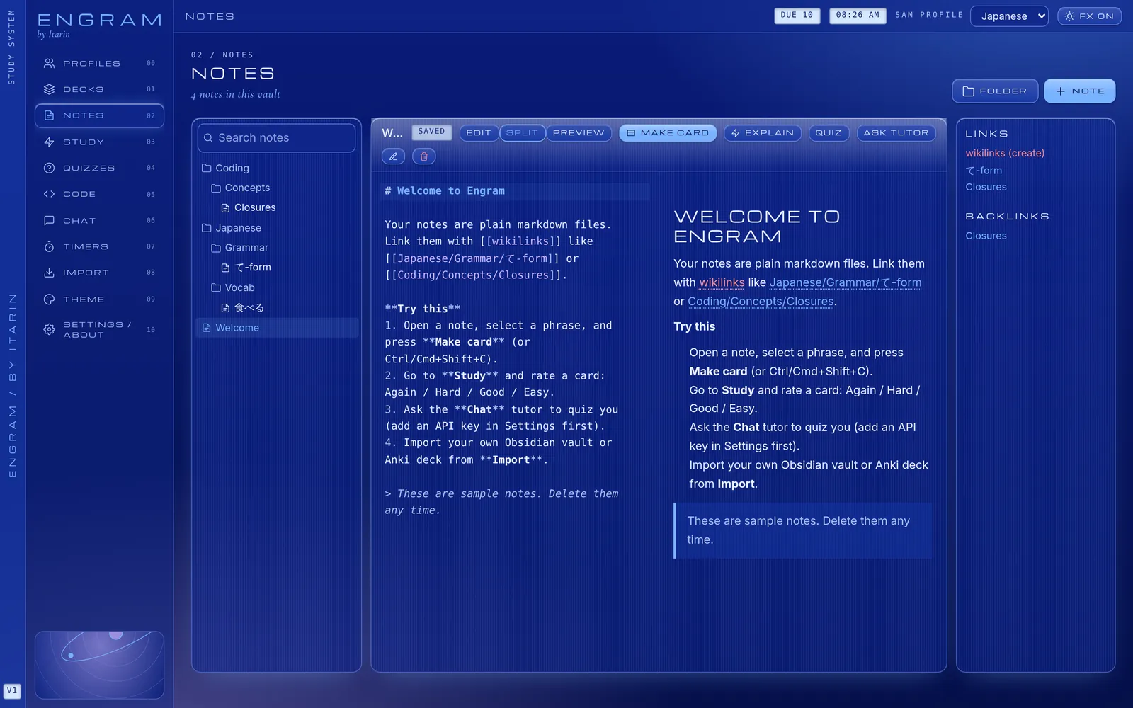Image resolution: width=1133 pixels, height=708 pixels.
Task: Create a new folder with Folder button
Action: [x=995, y=91]
